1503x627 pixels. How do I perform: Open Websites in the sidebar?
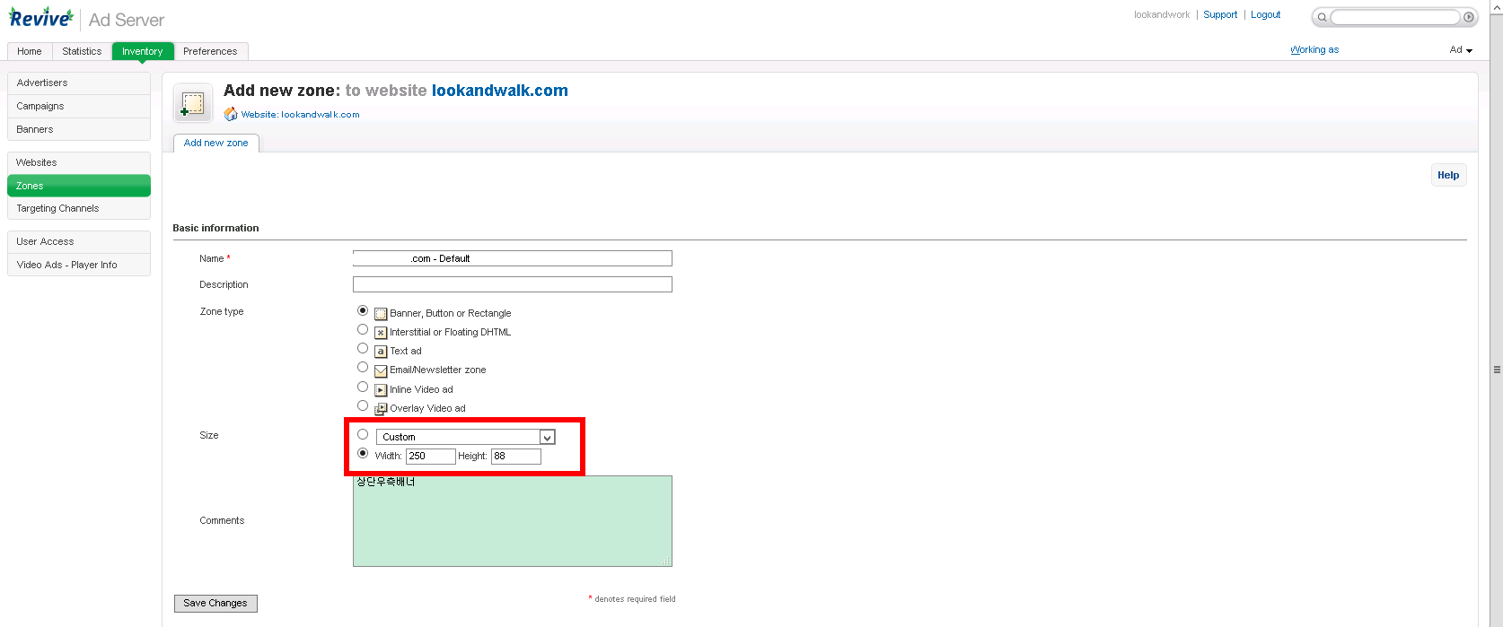tap(79, 162)
